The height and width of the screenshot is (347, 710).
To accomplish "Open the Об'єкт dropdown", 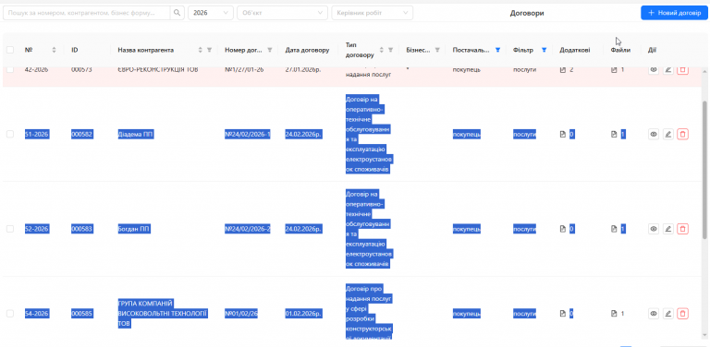I will 282,13.
